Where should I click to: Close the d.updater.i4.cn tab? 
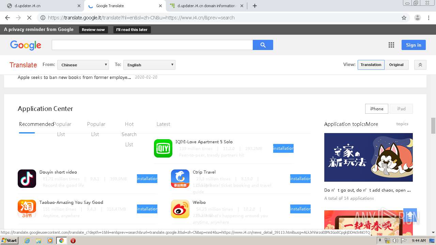(79, 6)
